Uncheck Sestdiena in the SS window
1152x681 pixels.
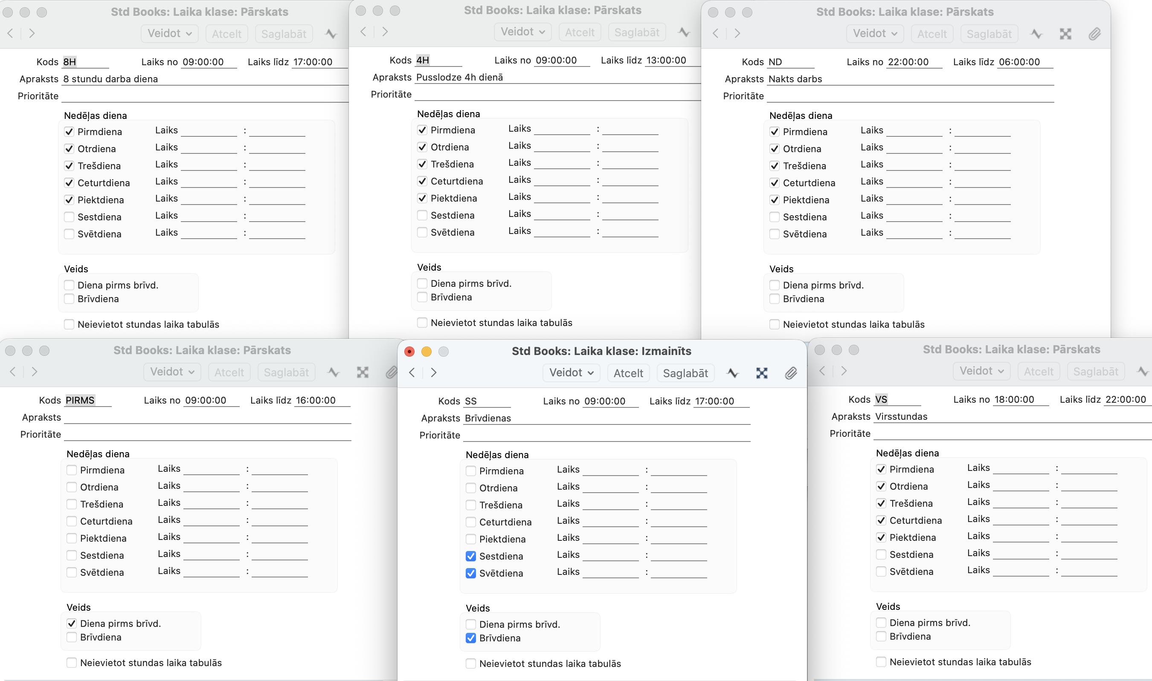(x=470, y=556)
